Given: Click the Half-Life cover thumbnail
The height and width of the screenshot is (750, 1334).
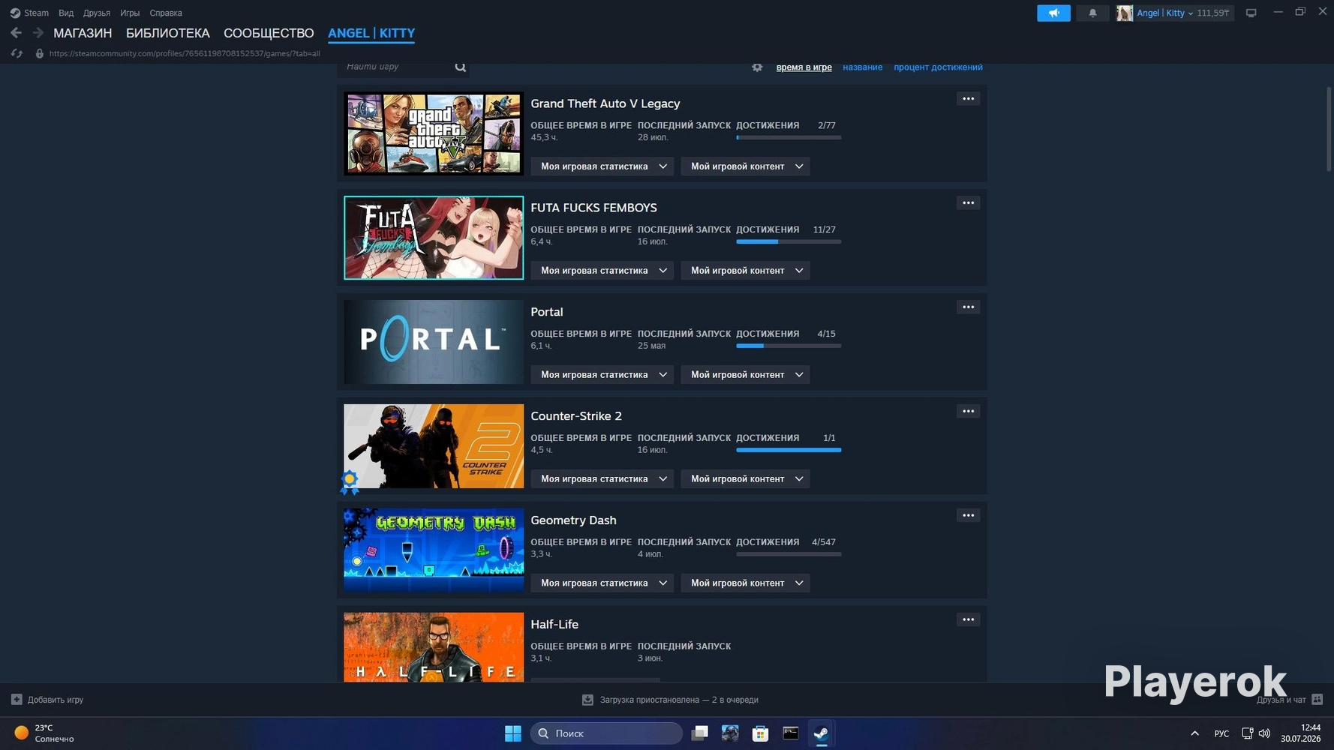Looking at the screenshot, I should click(x=434, y=647).
